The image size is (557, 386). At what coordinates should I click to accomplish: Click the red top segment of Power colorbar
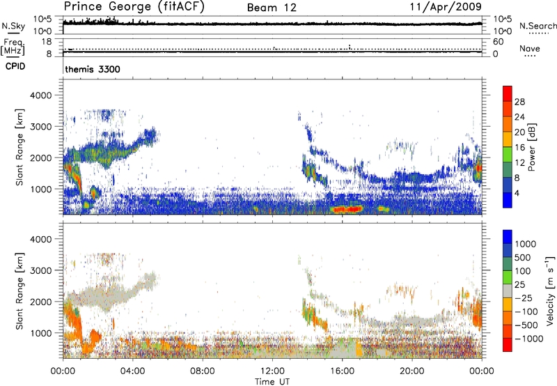coord(508,93)
